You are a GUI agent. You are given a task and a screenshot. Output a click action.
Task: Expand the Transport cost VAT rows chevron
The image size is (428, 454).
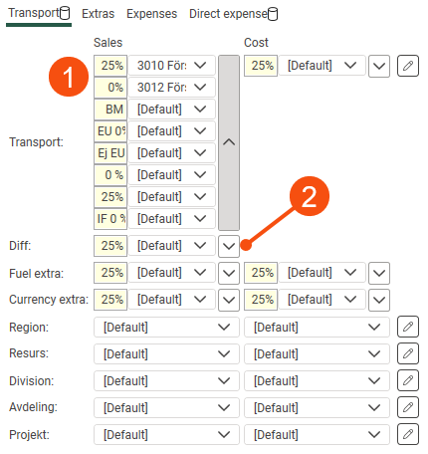[379, 66]
